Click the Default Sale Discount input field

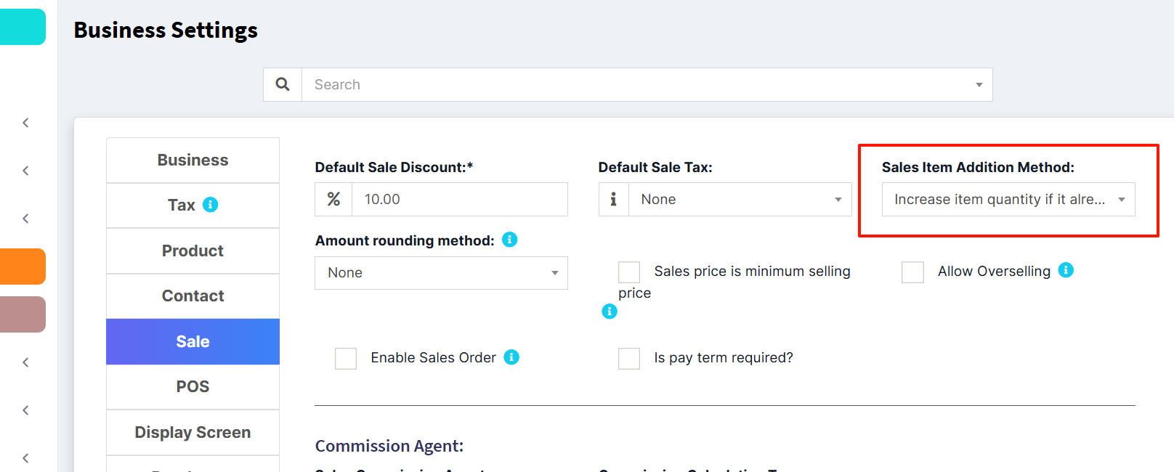460,199
